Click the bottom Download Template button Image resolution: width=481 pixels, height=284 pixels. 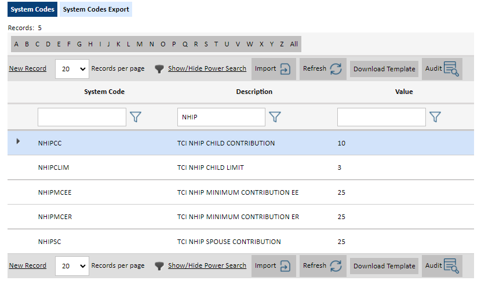coord(384,266)
